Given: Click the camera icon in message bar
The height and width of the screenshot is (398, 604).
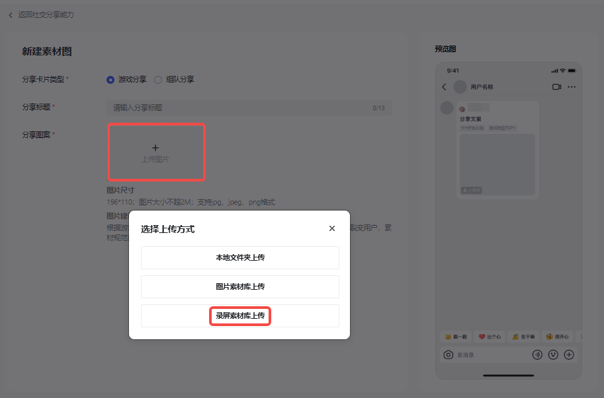Looking at the screenshot, I should (x=448, y=354).
